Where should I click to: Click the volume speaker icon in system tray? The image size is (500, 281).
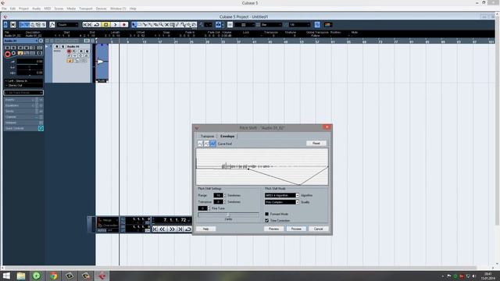tap(474, 276)
